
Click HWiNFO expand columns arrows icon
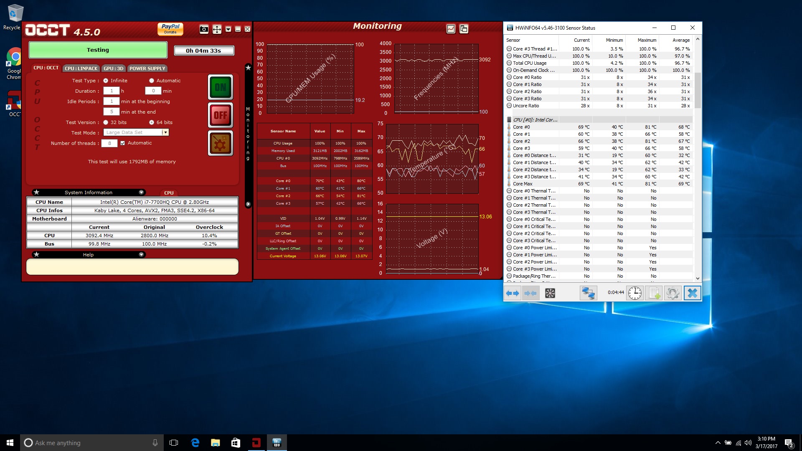tap(513, 293)
